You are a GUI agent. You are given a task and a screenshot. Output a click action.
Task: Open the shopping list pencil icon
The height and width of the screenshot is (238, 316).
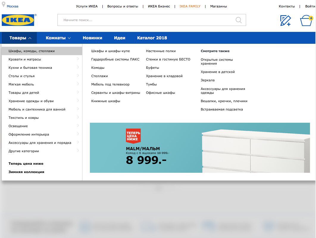[x=285, y=21]
